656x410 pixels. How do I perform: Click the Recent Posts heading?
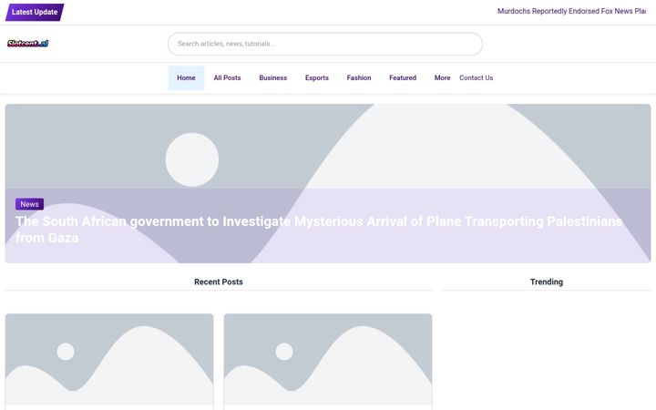pos(219,282)
